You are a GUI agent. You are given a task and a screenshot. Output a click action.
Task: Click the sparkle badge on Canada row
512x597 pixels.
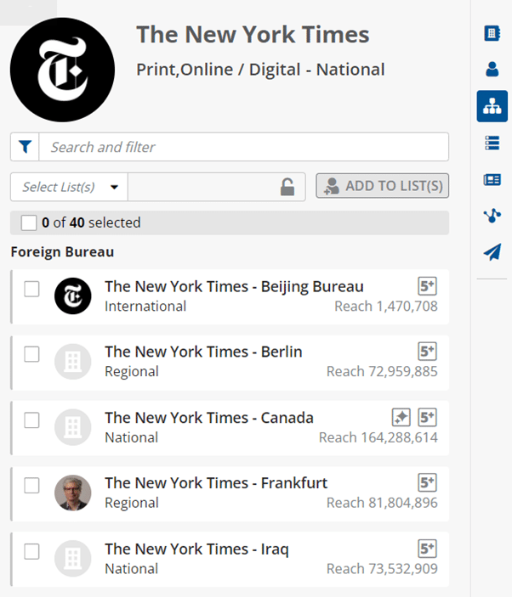tap(401, 417)
